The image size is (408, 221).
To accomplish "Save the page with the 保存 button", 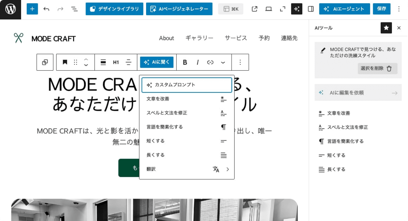I will coord(381,9).
